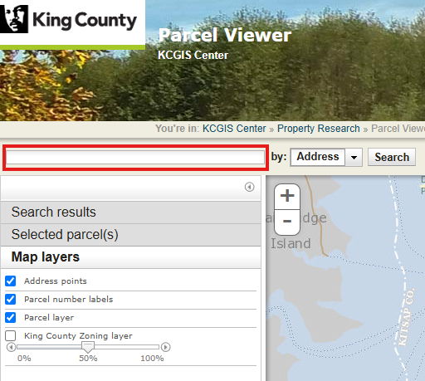Click the King County Zoning layer label

tap(78, 336)
